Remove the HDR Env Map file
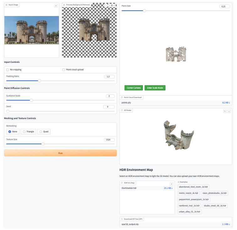 point(171,184)
